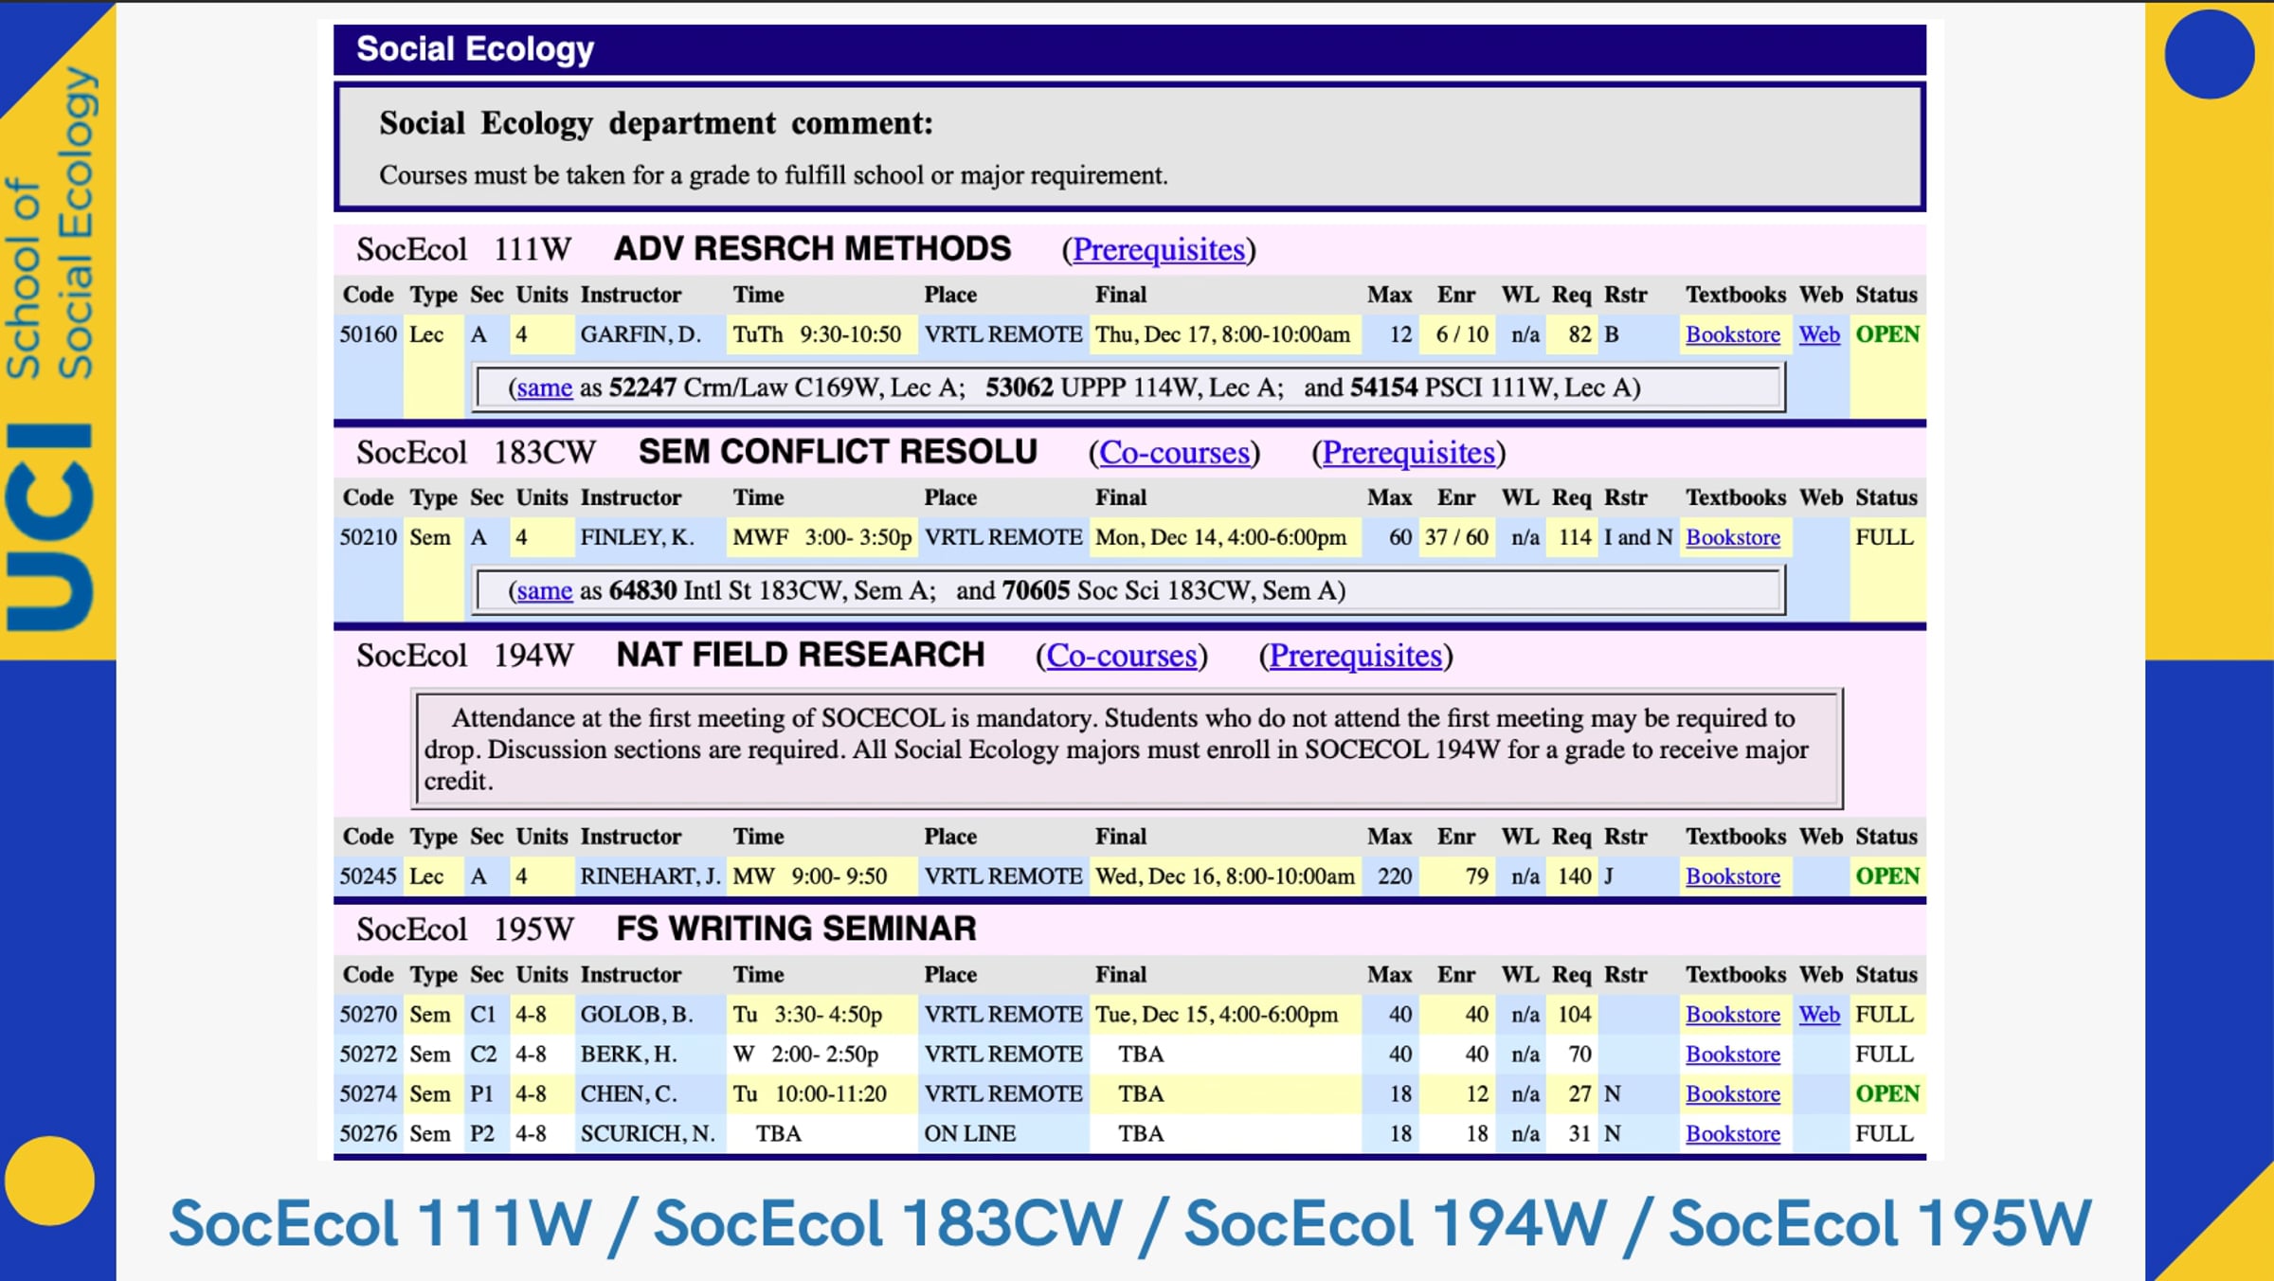Open Bookstore link for BERK section 50272
The width and height of the screenshot is (2274, 1281).
point(1732,1055)
